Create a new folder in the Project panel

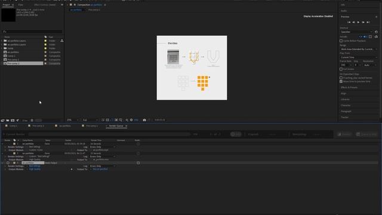click(x=8, y=121)
